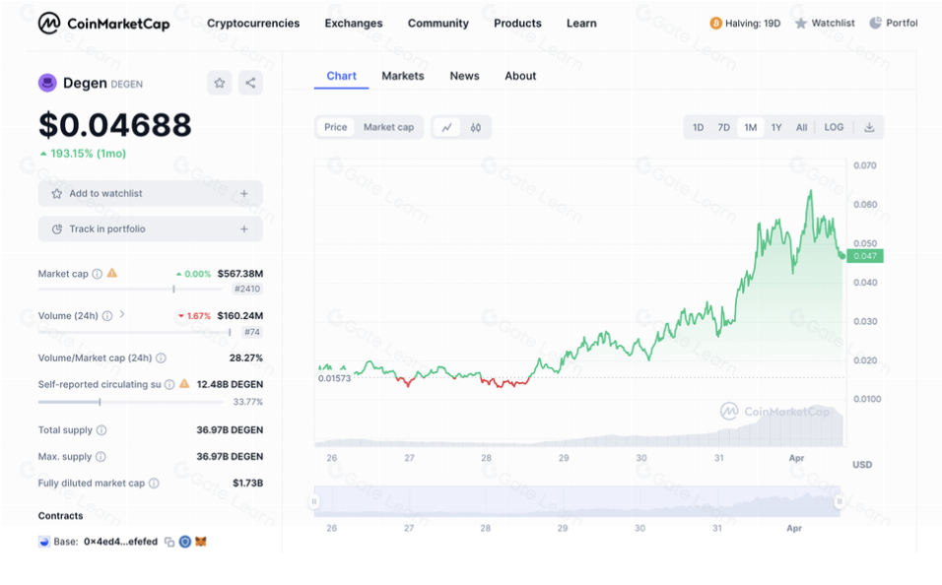Image resolution: width=942 pixels, height=585 pixels.
Task: Open the News tab
Action: point(464,76)
